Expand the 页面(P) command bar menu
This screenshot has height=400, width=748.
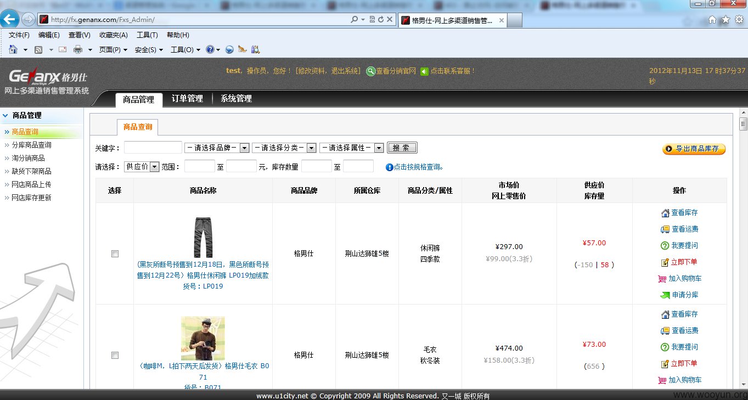(113, 50)
